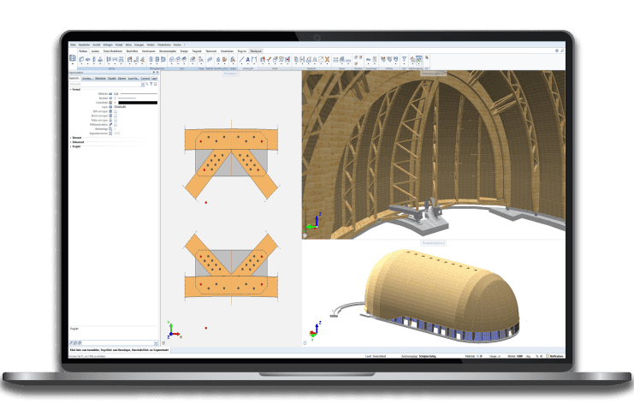Image resolution: width=634 pixels, height=416 pixels.
Task: Expand the Dokument section in properties
Action: pyautogui.click(x=70, y=143)
